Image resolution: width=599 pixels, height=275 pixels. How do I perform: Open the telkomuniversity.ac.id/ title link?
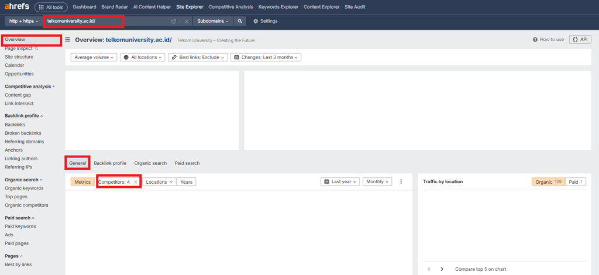139,40
